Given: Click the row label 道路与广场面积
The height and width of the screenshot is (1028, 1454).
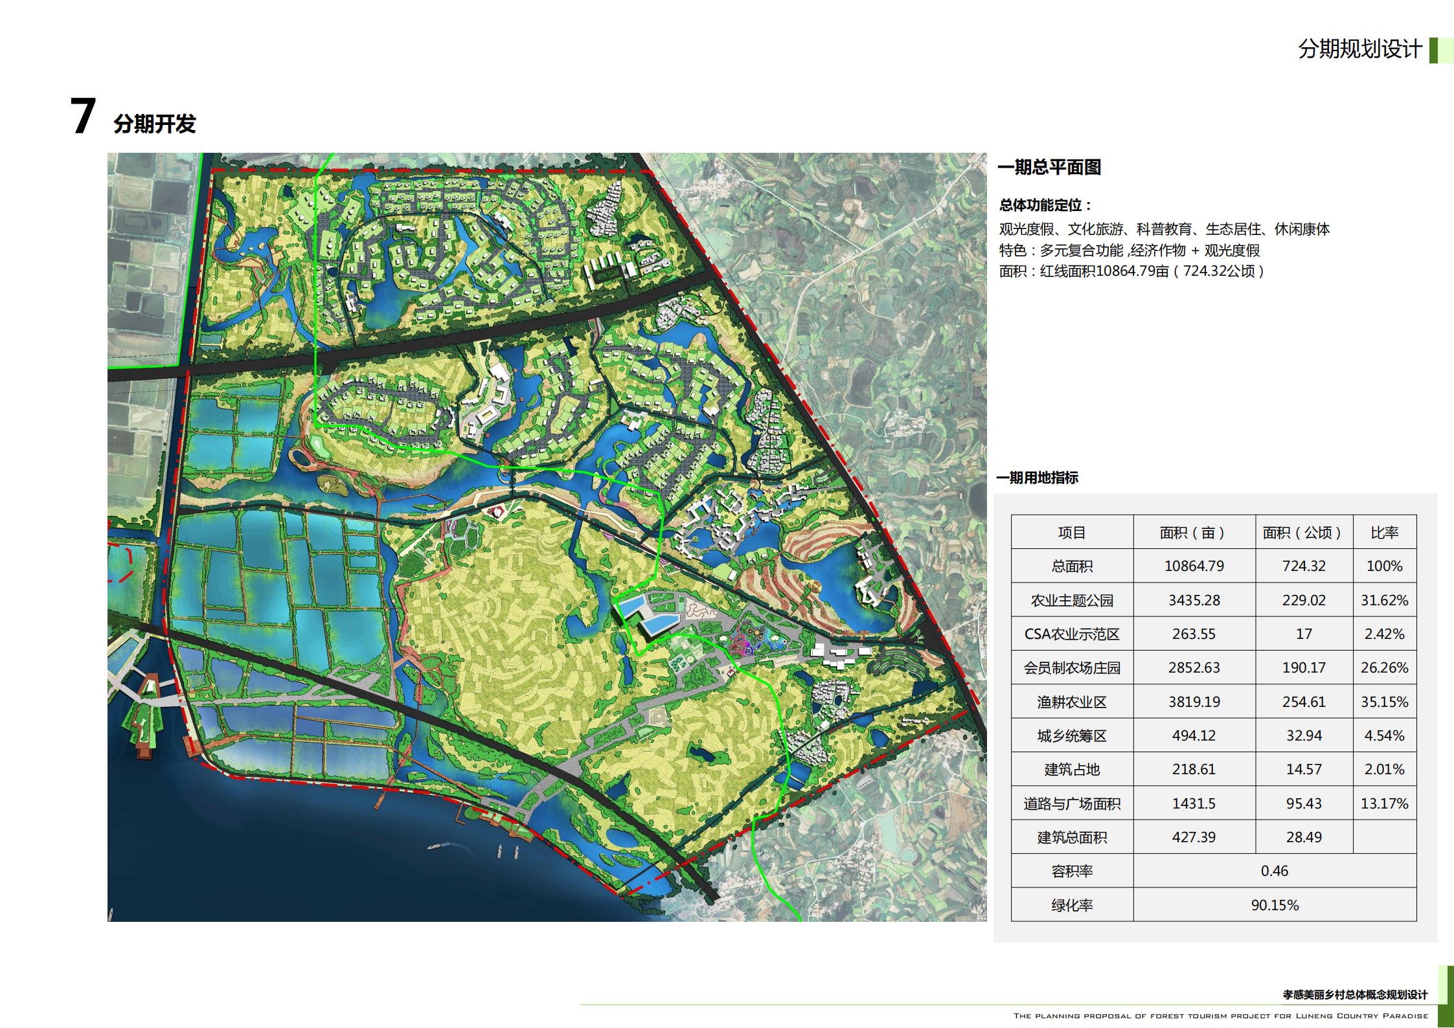Looking at the screenshot, I should coord(1072,804).
